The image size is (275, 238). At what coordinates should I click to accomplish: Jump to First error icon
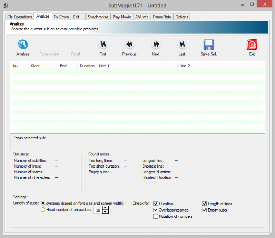point(103,44)
